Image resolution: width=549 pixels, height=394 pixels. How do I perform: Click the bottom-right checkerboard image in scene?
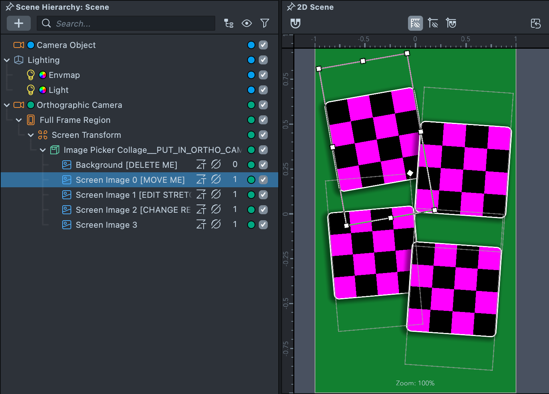coord(454,289)
